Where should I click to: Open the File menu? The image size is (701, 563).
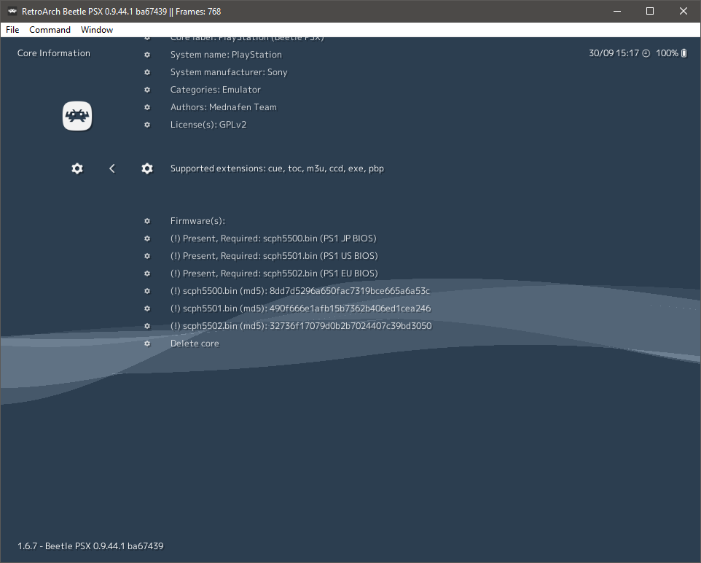pos(12,30)
